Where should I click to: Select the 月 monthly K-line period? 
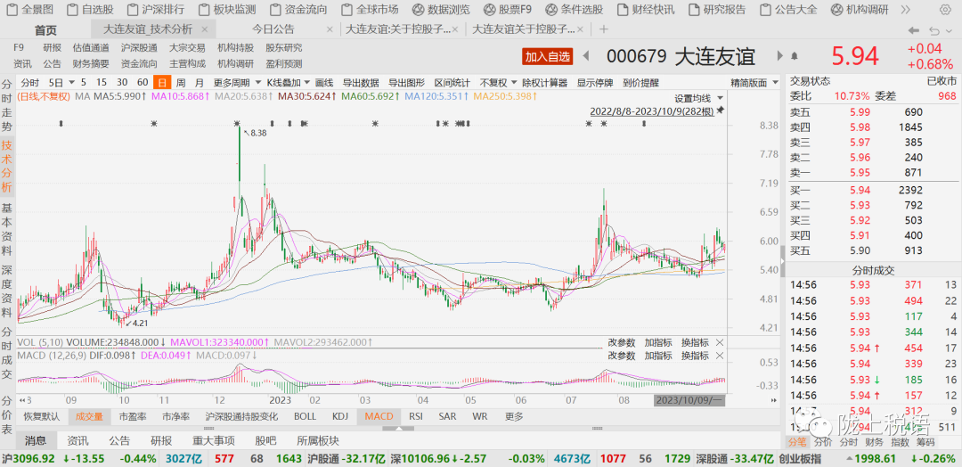(x=200, y=83)
